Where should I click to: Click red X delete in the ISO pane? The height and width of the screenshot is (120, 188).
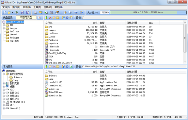50,18
